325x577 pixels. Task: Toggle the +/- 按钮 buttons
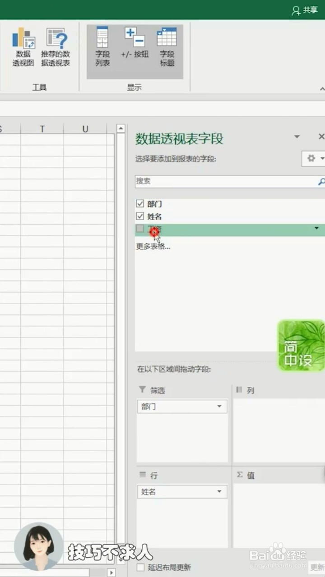coord(135,44)
